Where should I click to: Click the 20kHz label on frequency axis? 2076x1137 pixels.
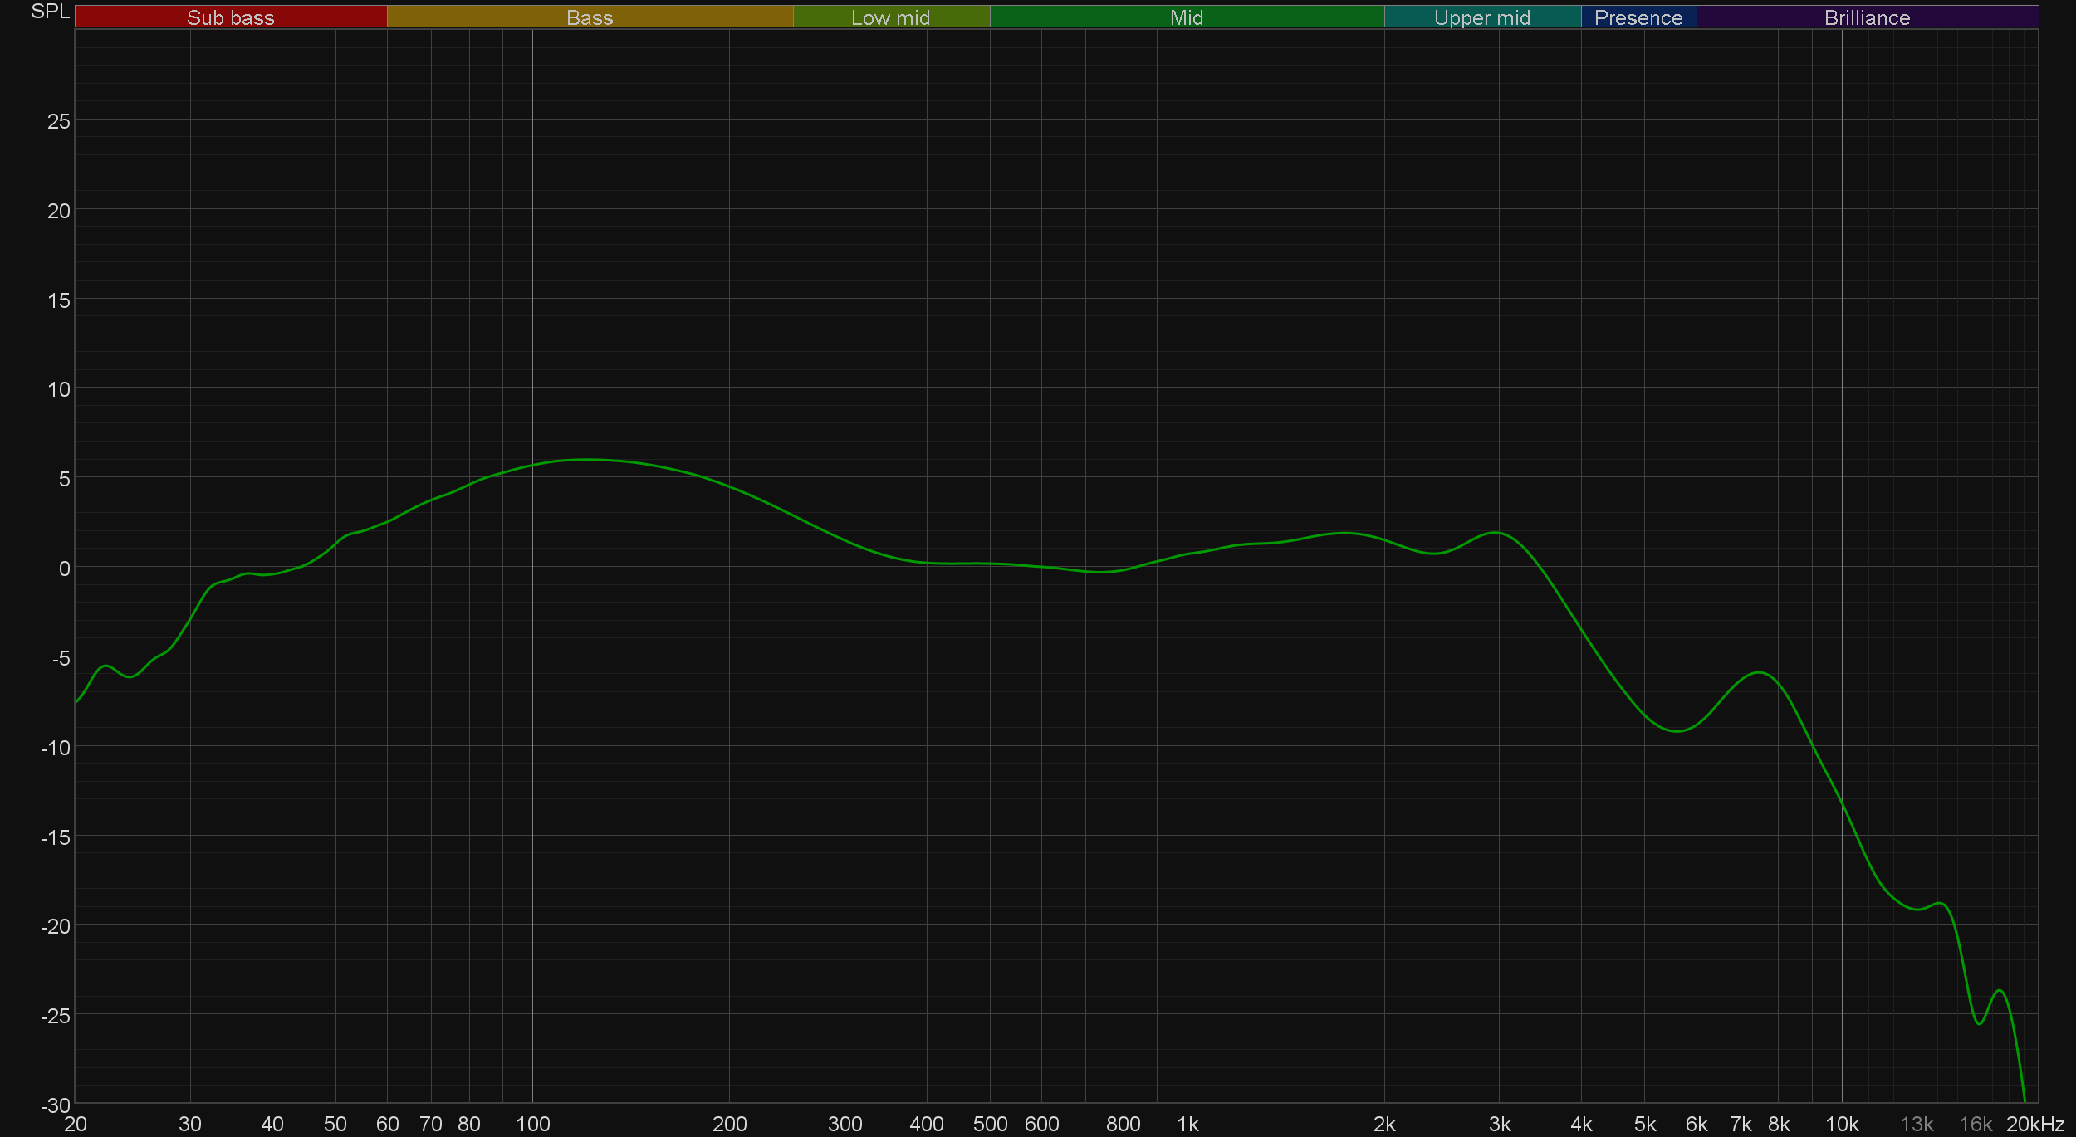point(2034,1124)
